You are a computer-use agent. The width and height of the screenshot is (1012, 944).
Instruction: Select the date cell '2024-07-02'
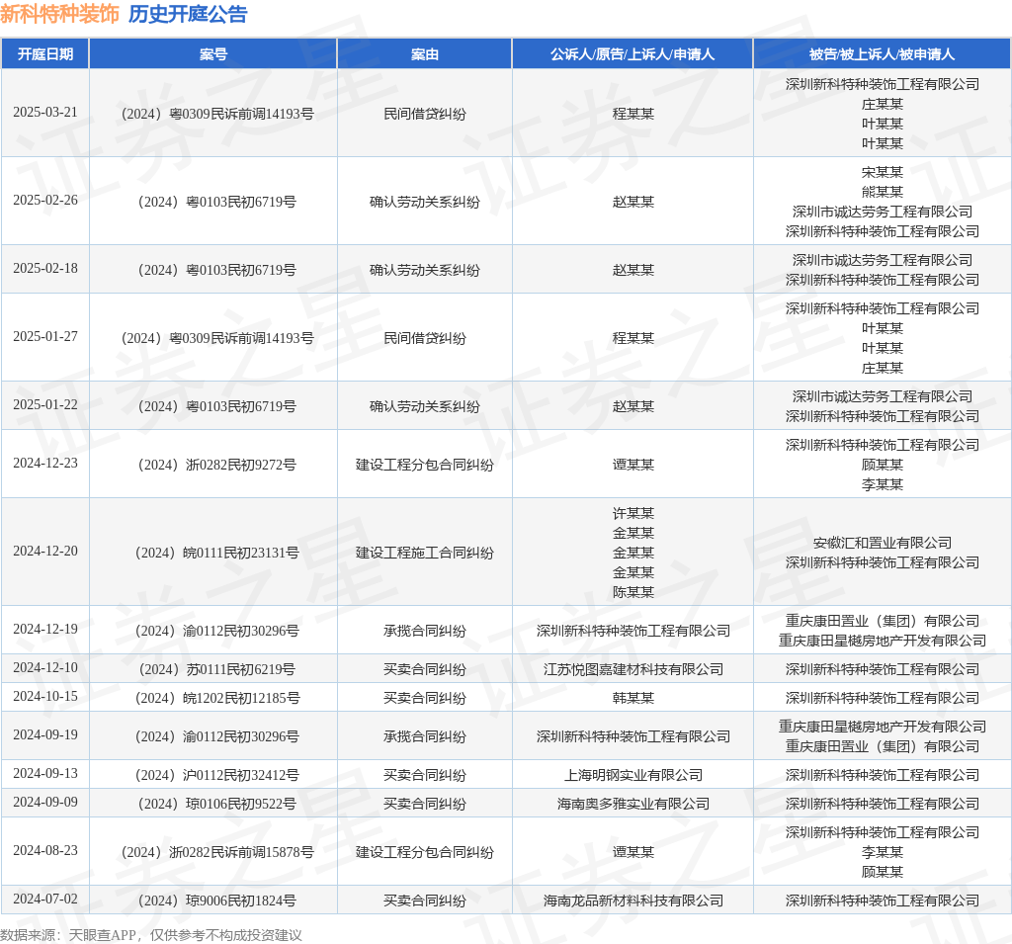pos(45,899)
